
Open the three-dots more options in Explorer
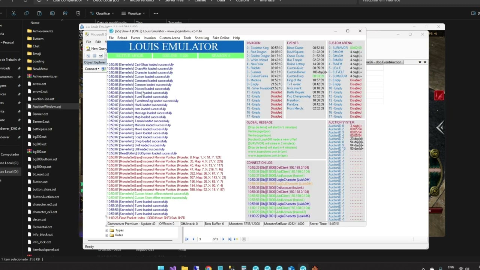click(156, 13)
